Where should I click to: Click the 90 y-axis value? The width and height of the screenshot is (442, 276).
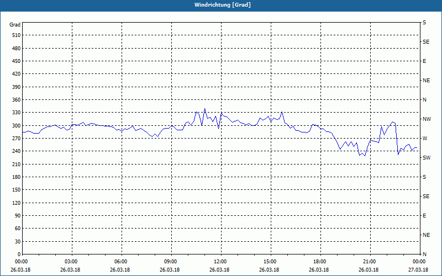point(18,216)
